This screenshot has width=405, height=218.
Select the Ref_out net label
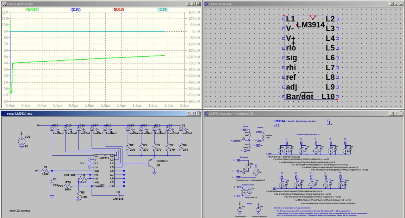(70, 175)
